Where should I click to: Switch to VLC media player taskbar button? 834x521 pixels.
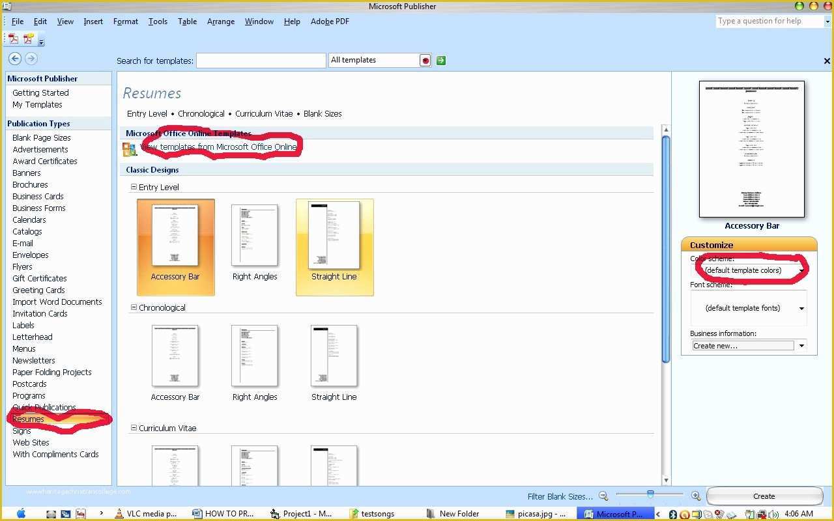145,513
